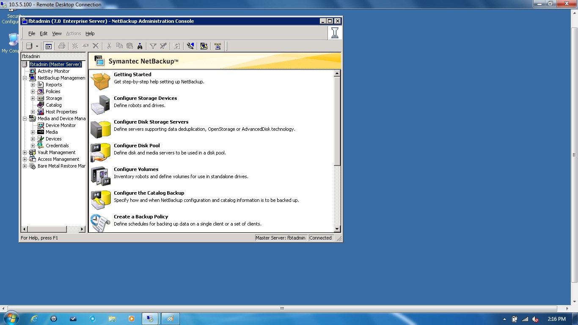
Task: Open the Help menu
Action: [x=90, y=33]
